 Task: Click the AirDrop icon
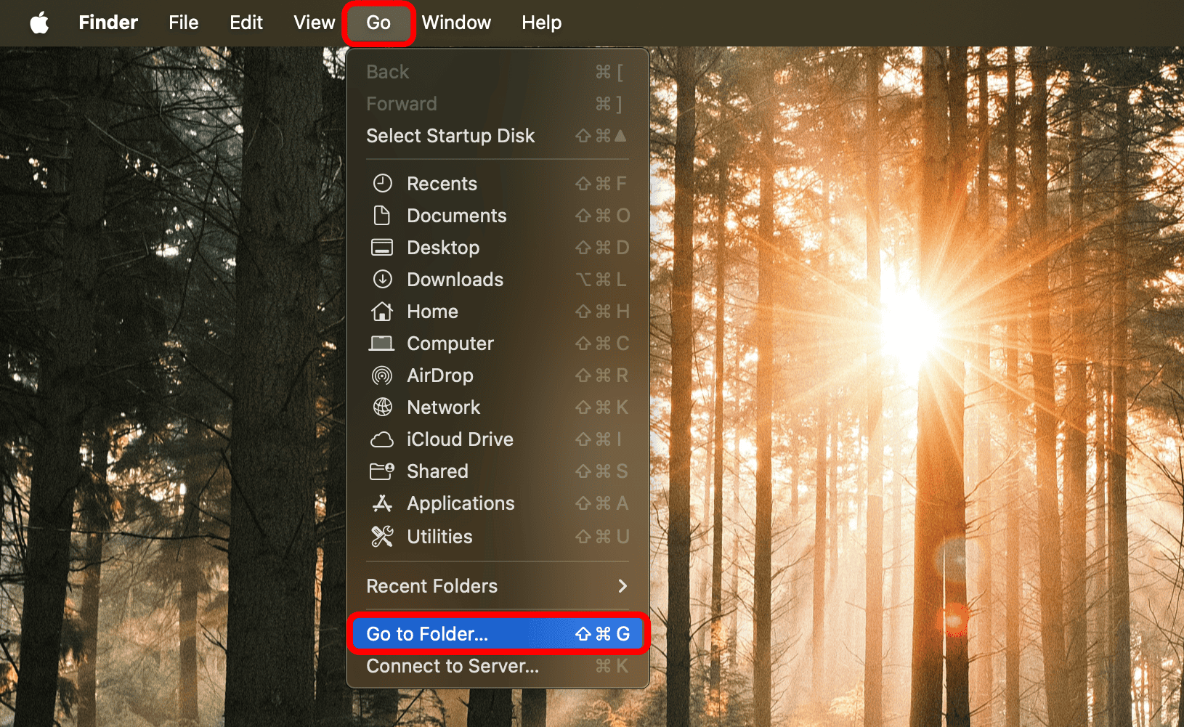382,375
